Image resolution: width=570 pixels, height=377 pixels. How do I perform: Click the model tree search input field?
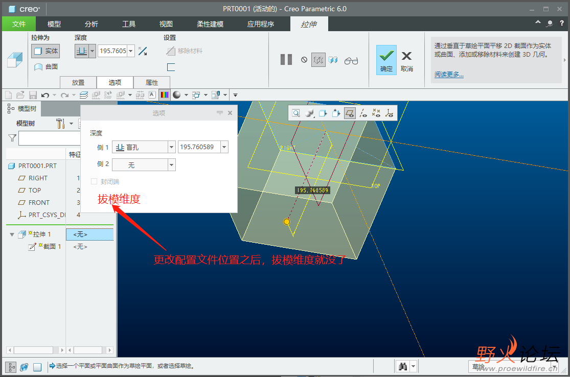tap(50, 138)
